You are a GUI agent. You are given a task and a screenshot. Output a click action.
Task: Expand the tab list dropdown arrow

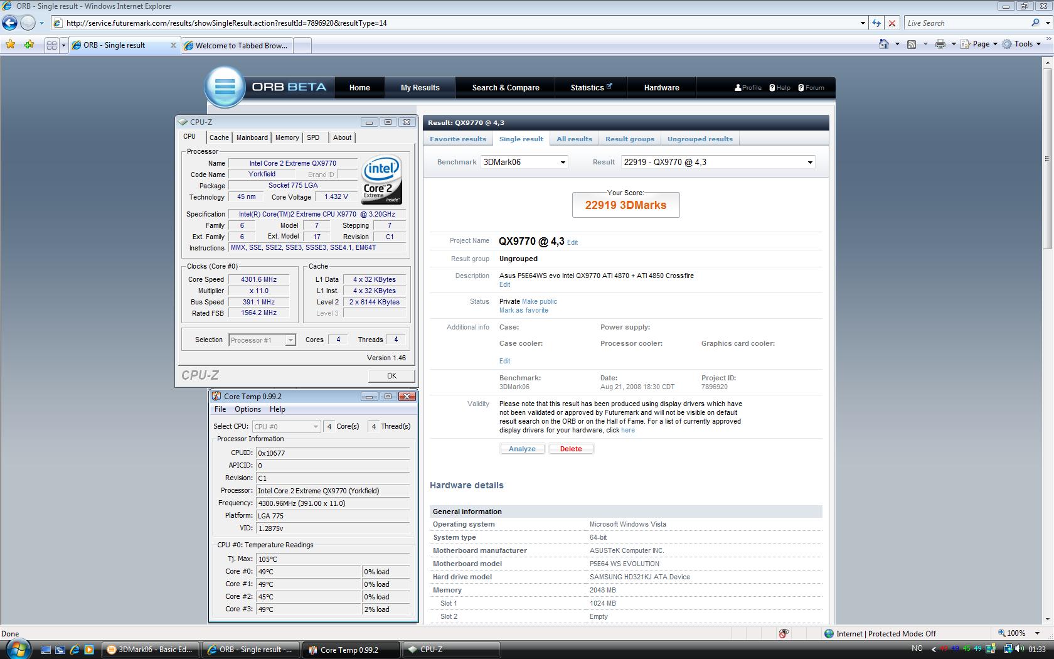coord(63,45)
